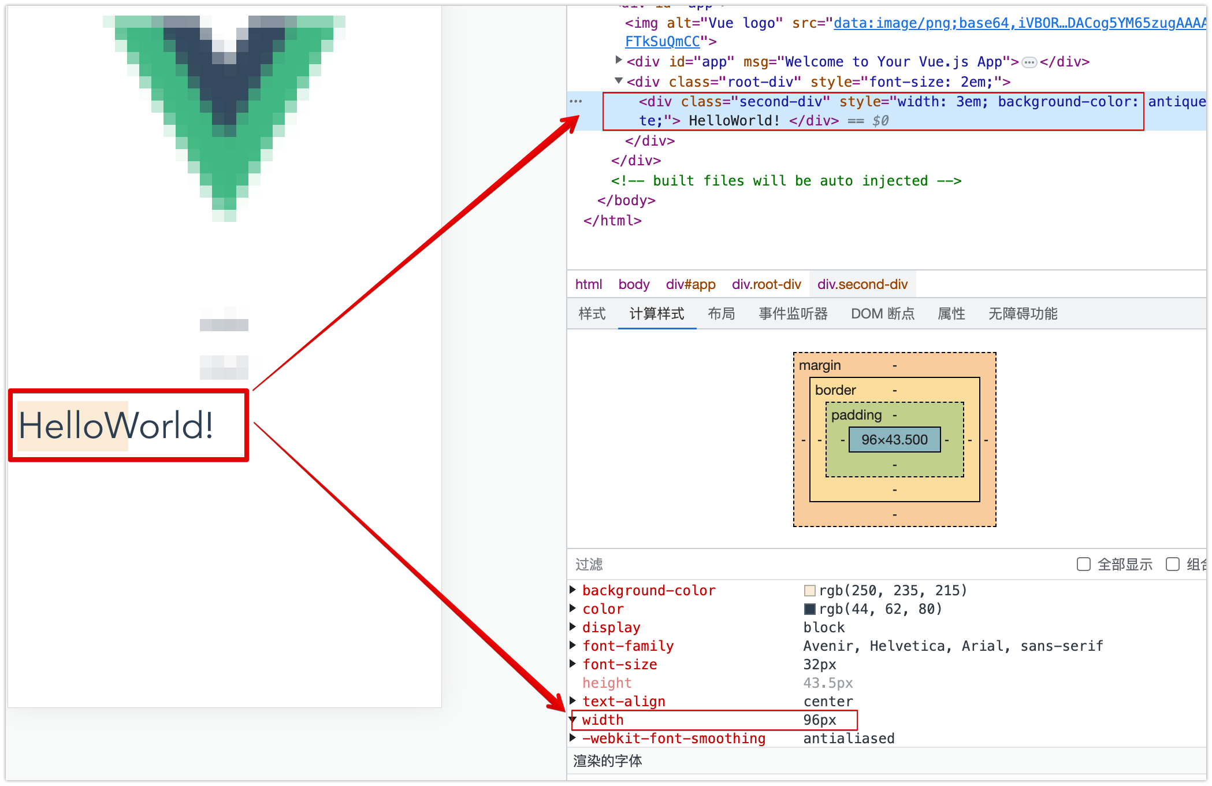The height and width of the screenshot is (786, 1212).
Task: Click the background-color antiquewhite swatch
Action: (810, 591)
